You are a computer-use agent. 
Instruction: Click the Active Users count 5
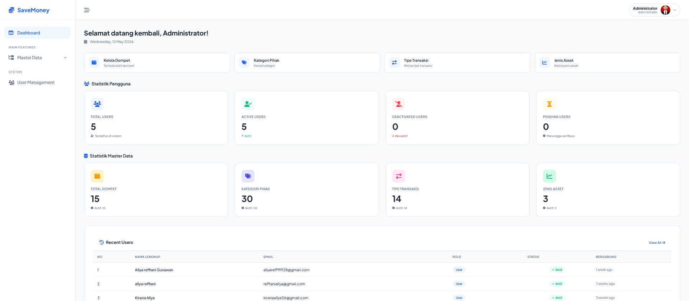tap(244, 127)
